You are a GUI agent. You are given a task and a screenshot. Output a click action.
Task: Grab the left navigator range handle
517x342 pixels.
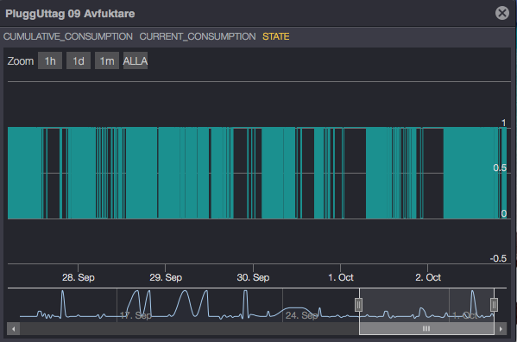(x=359, y=305)
